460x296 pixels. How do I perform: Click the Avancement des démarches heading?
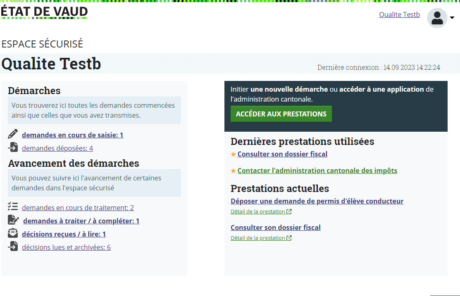tap(73, 163)
